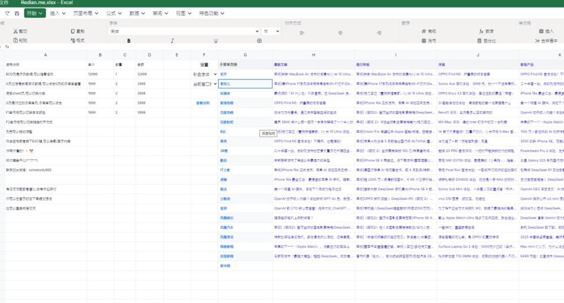Select the column H header
The width and height of the screenshot is (564, 303).
[x=313, y=55]
